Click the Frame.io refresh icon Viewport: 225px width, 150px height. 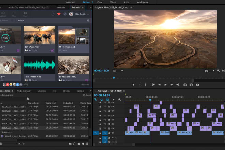coord(53,14)
